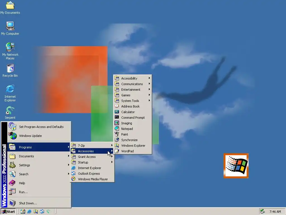Image resolution: width=286 pixels, height=215 pixels.
Task: Select the Internet Explorer desktop shortcut
Action: coord(10,93)
